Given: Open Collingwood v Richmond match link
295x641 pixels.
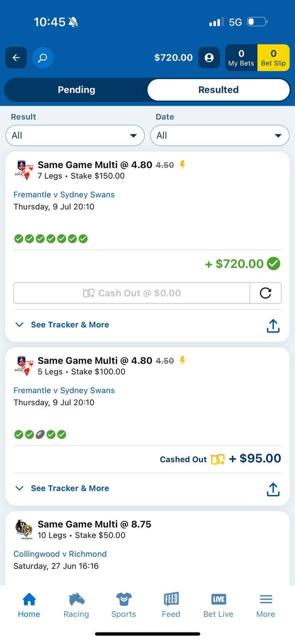Looking at the screenshot, I should 60,554.
